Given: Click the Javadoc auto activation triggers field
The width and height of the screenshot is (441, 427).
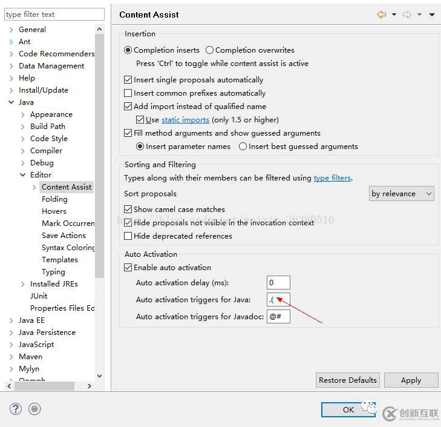Looking at the screenshot, I should (x=278, y=317).
